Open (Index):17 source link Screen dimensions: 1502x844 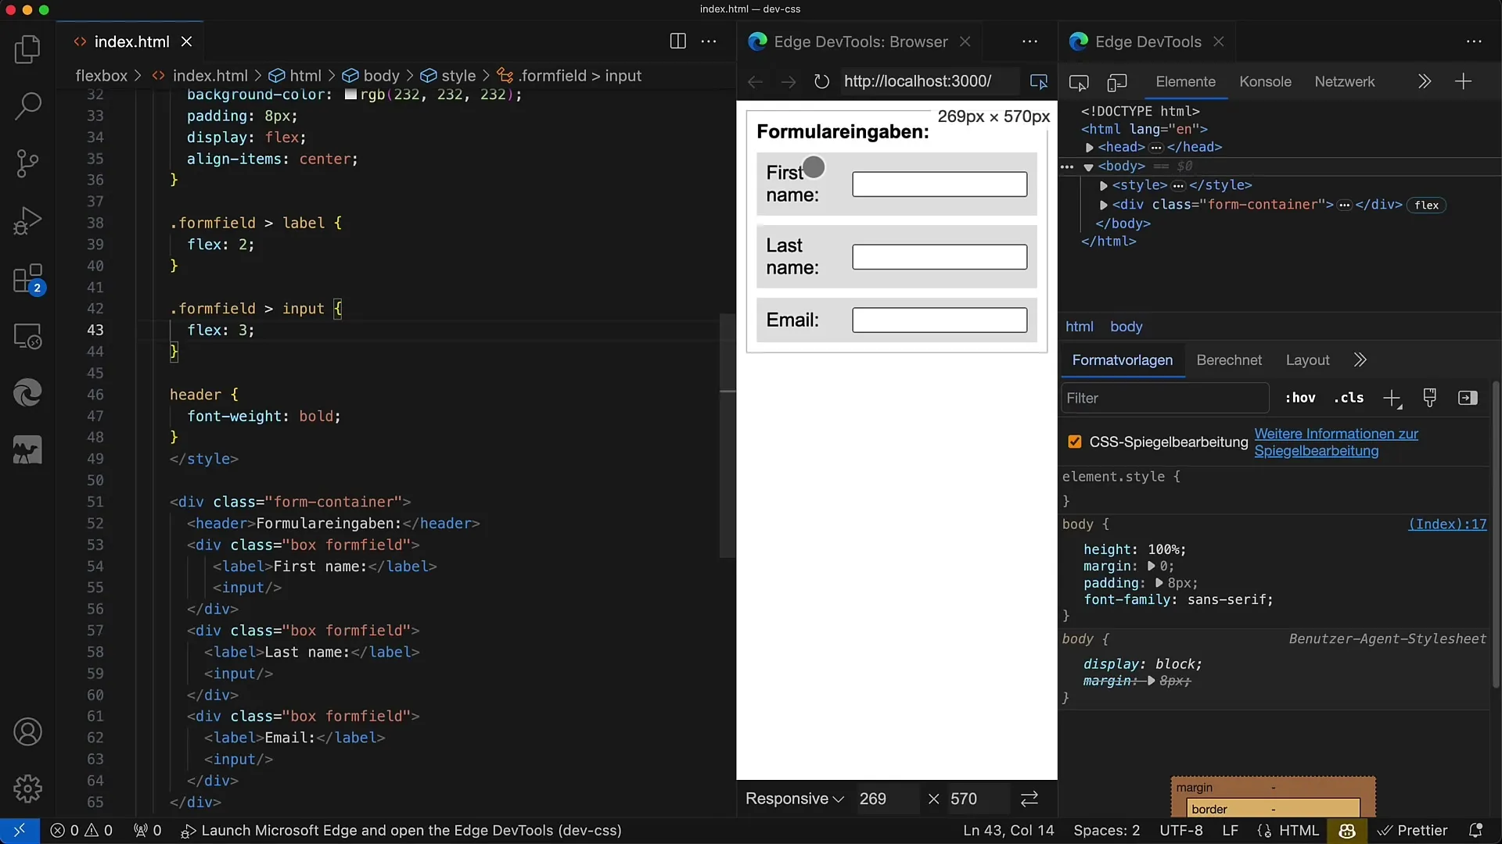click(x=1447, y=524)
